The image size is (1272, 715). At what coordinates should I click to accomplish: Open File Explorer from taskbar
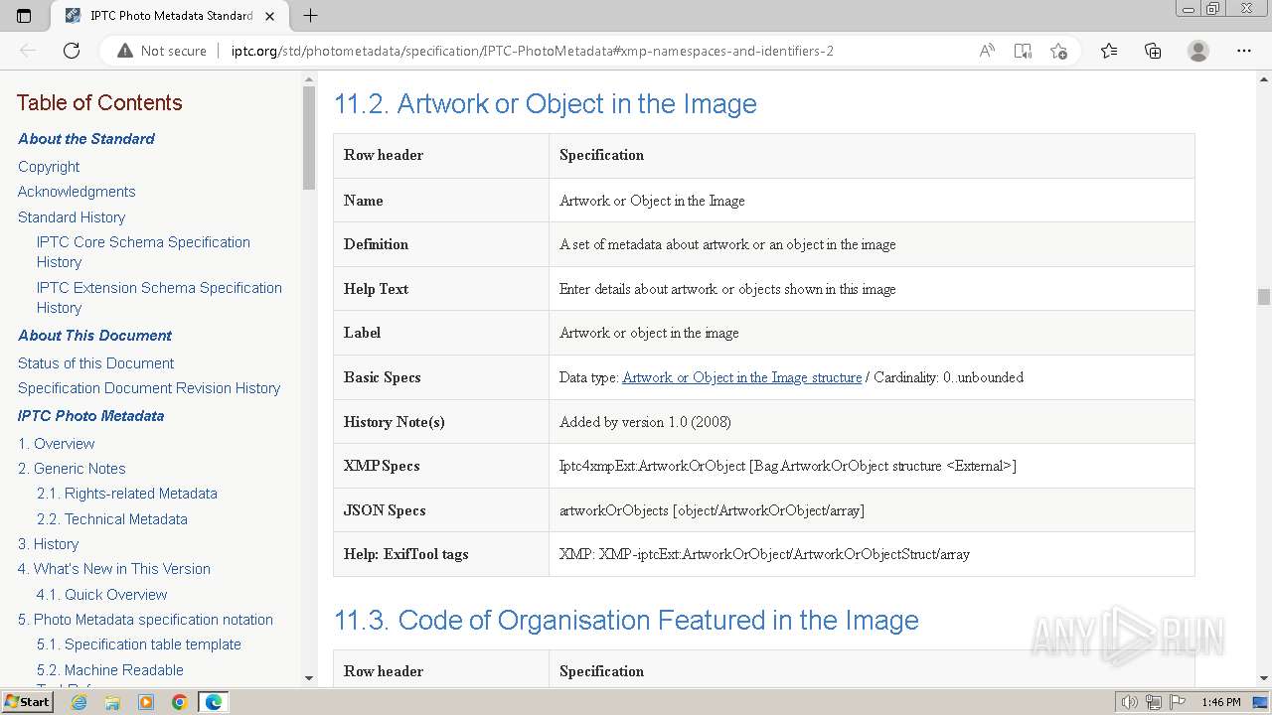112,702
